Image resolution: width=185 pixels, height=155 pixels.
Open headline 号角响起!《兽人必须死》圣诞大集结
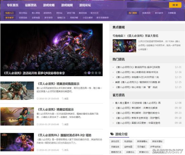coord(136,36)
